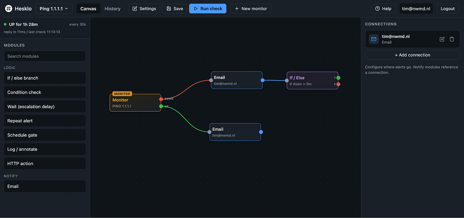Open Settings in the top toolbar
Viewport: 464px width, 218px height.
pos(144,8)
